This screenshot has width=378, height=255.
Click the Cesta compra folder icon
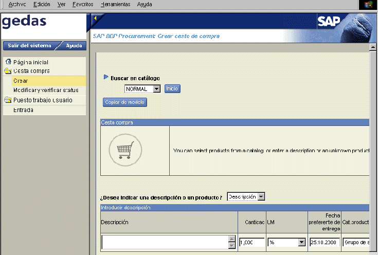pos(8,71)
